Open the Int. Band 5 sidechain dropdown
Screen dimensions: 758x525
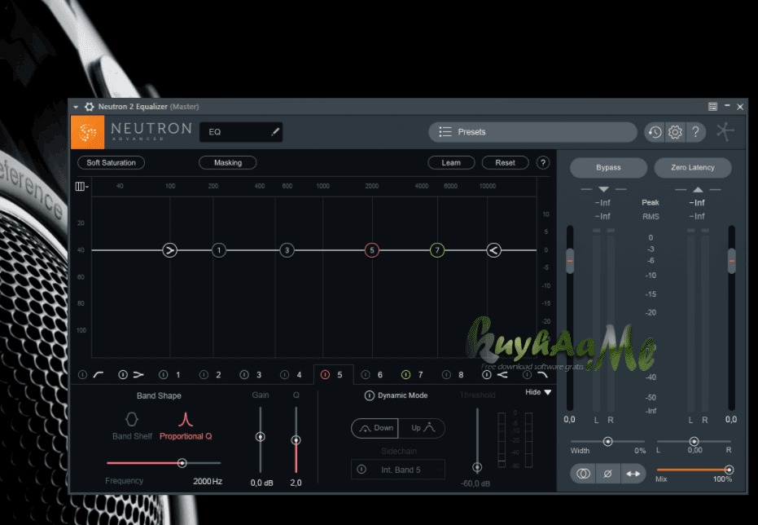coord(398,470)
